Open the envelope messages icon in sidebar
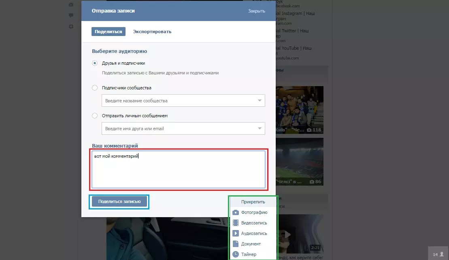This screenshot has height=260, width=449. [71, 5]
